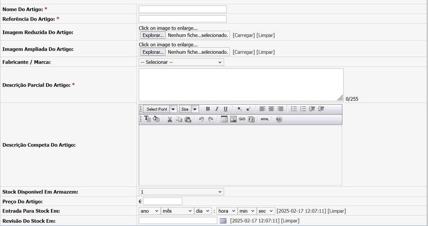Paste from clipboard icon
This screenshot has height=226, width=428.
coord(188,119)
